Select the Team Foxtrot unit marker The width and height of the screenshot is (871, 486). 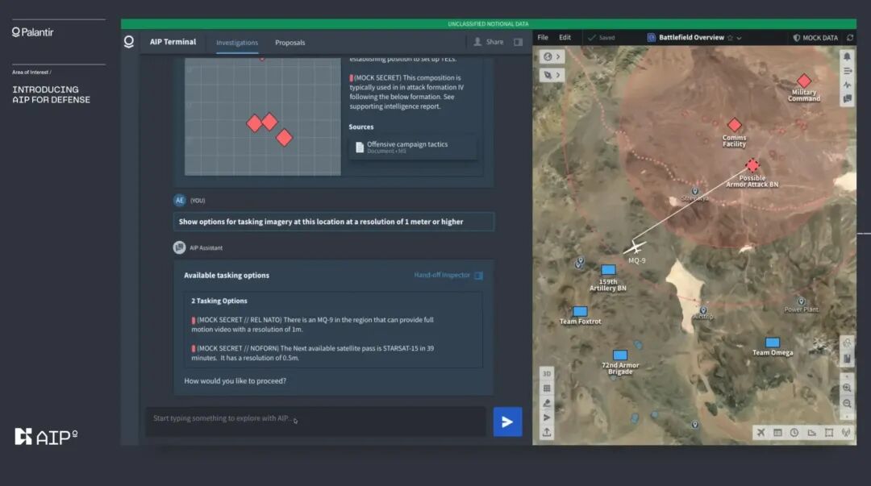pyautogui.click(x=580, y=312)
